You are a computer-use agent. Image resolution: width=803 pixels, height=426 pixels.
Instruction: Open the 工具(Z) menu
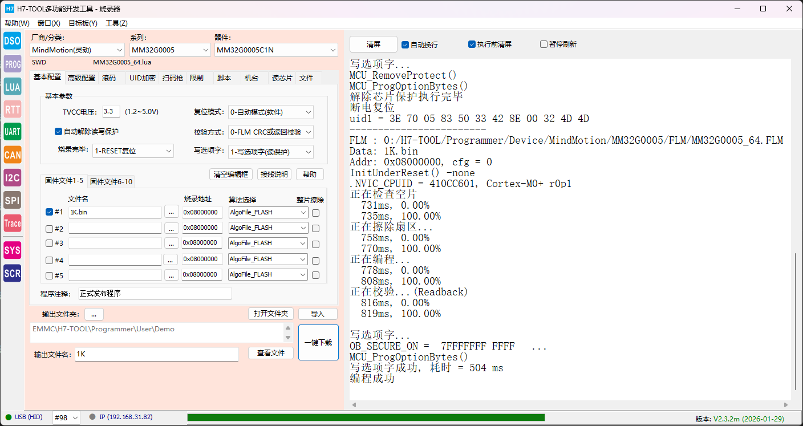point(116,23)
